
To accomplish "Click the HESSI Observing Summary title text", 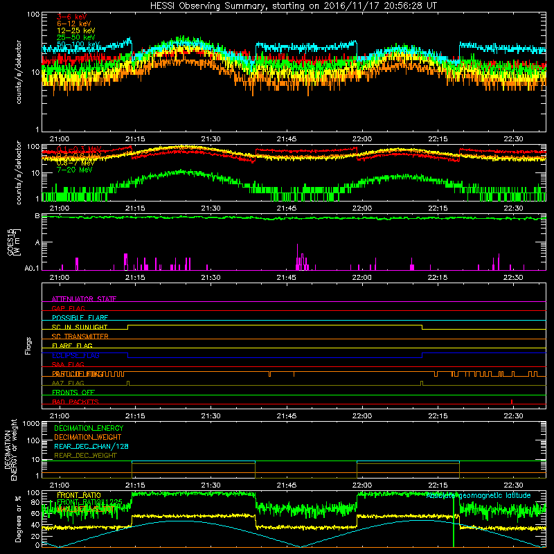I will (293, 6).
